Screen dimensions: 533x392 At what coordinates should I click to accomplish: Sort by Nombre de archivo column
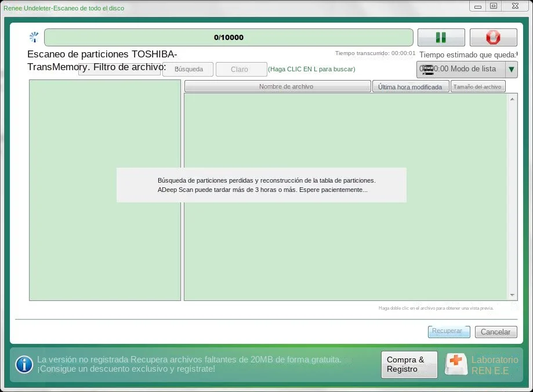pyautogui.click(x=277, y=86)
